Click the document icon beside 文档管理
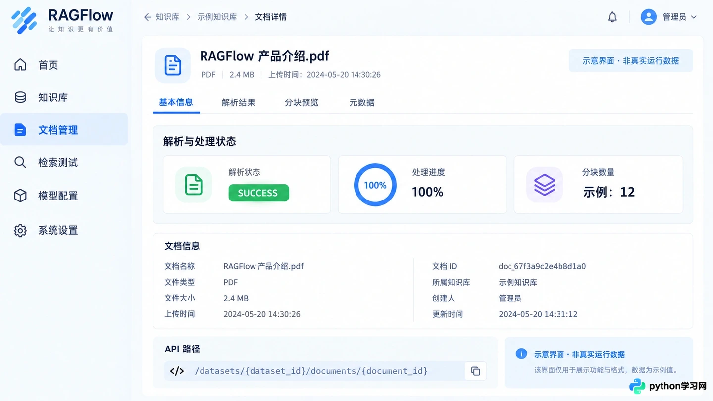 click(20, 130)
